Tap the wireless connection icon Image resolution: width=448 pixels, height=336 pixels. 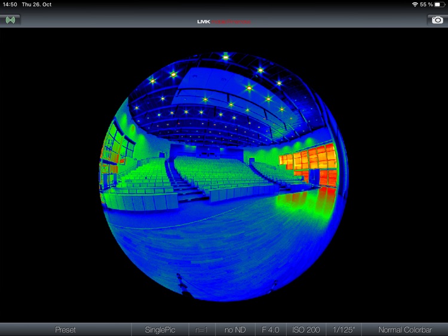point(10,20)
